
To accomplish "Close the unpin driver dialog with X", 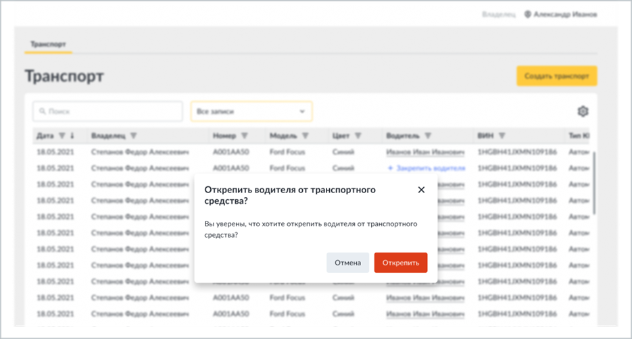I will (x=421, y=190).
